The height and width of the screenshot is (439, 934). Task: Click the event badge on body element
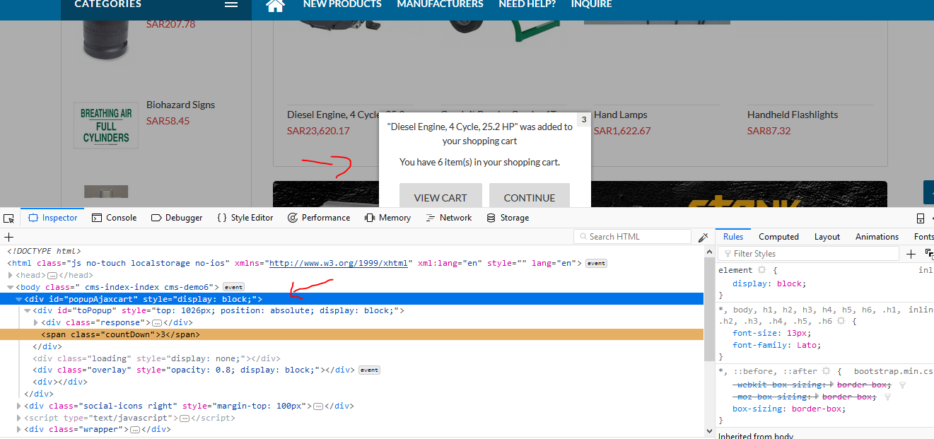point(233,287)
